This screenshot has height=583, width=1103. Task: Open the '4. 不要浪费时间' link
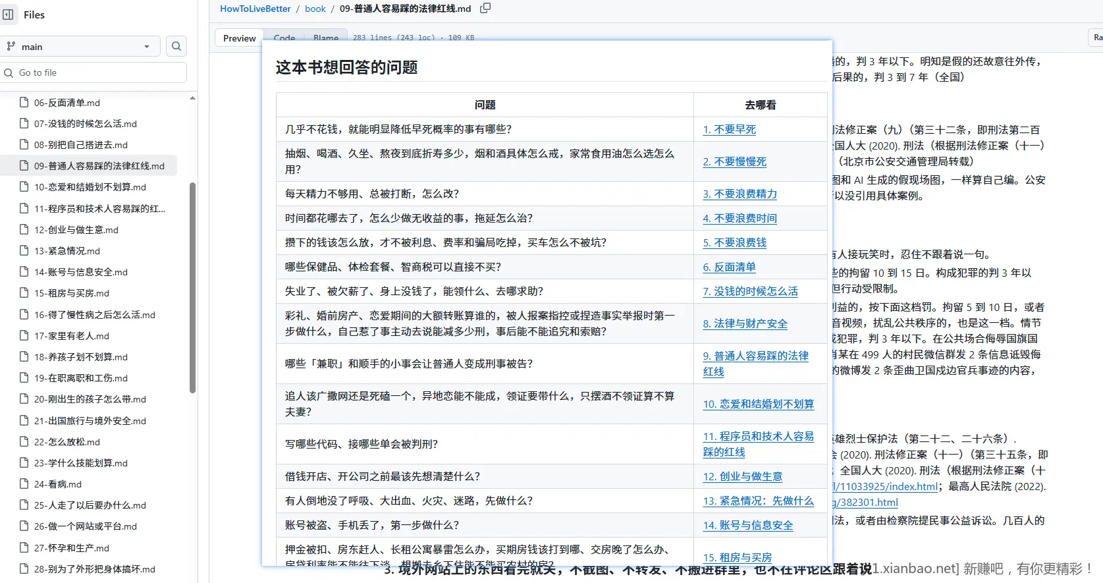click(740, 219)
